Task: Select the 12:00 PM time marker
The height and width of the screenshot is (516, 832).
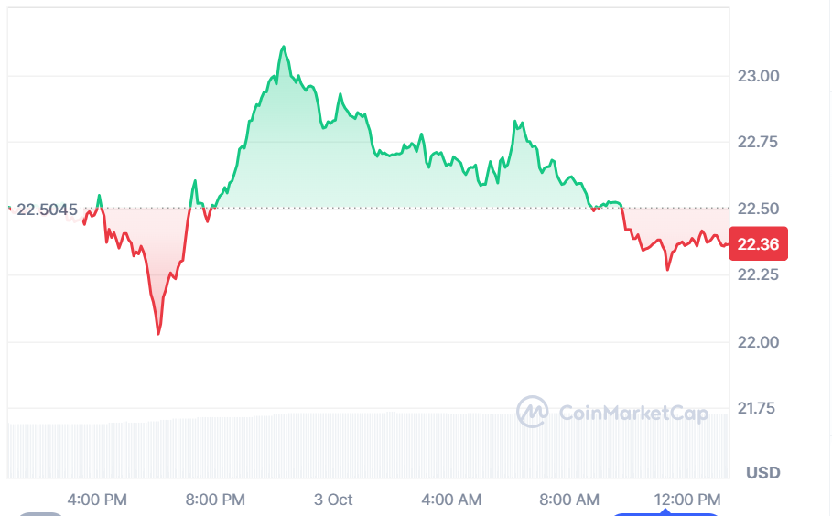Action: point(687,500)
